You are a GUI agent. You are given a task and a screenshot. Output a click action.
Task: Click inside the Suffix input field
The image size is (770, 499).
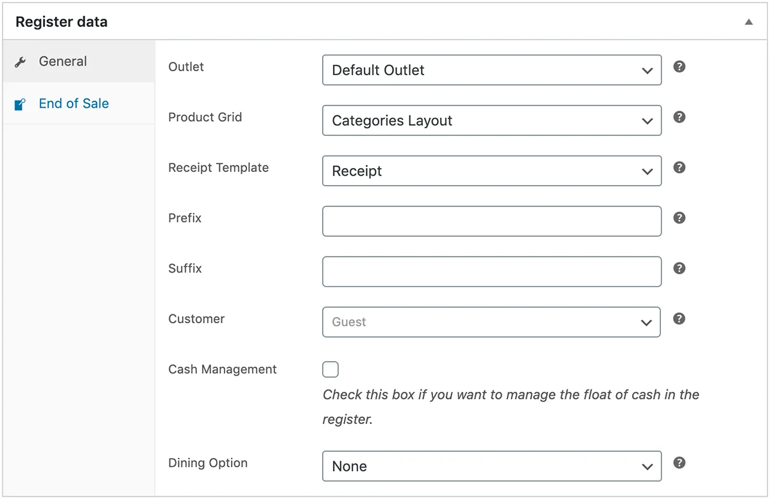[492, 271]
